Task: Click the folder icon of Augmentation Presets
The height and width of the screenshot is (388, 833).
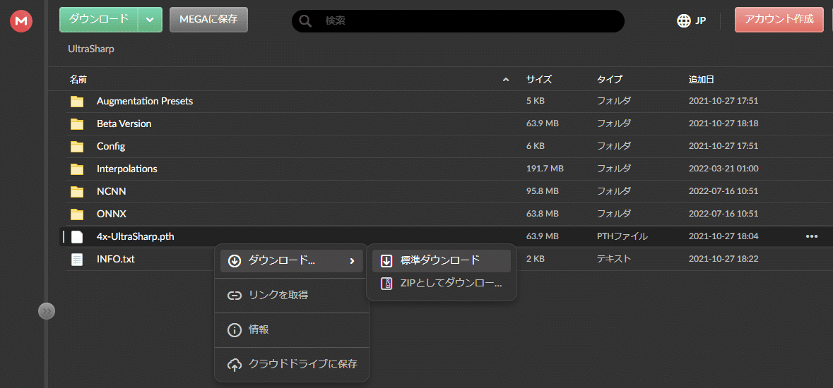Action: [x=77, y=102]
